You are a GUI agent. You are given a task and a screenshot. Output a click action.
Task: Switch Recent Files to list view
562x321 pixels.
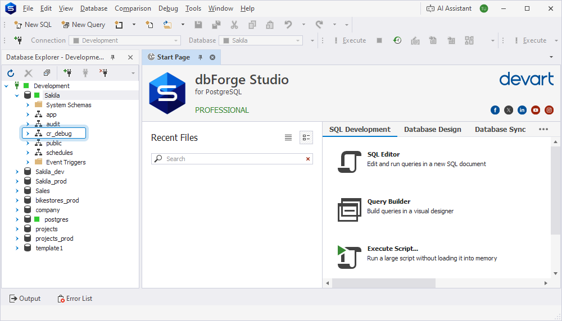coord(288,137)
